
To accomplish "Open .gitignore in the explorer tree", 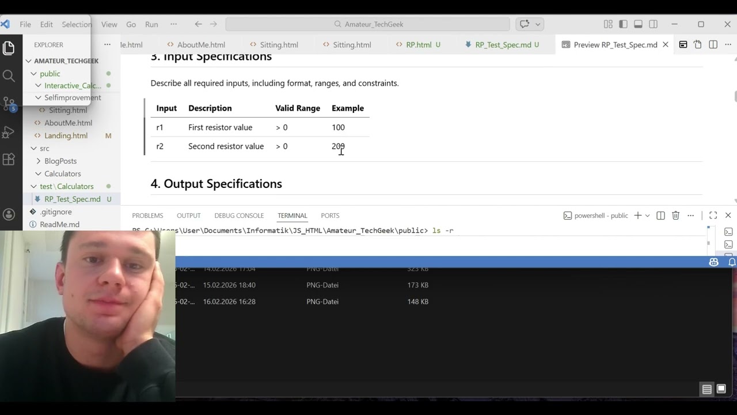I will pos(56,212).
